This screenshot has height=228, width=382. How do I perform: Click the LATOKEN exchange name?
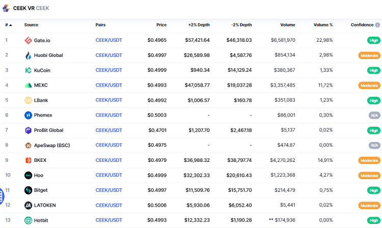click(x=45, y=205)
